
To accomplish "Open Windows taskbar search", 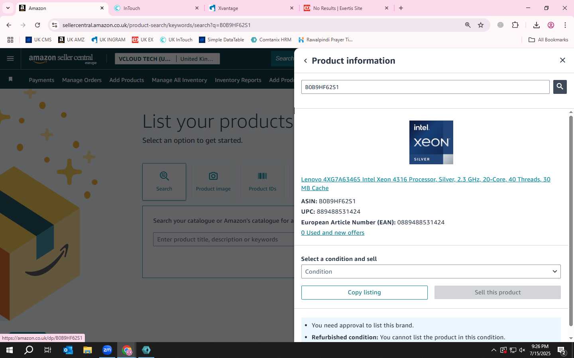I will pyautogui.click(x=29, y=350).
